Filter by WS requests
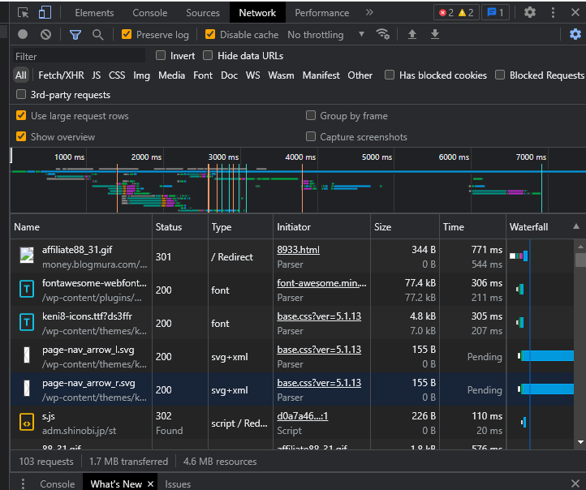 point(252,75)
